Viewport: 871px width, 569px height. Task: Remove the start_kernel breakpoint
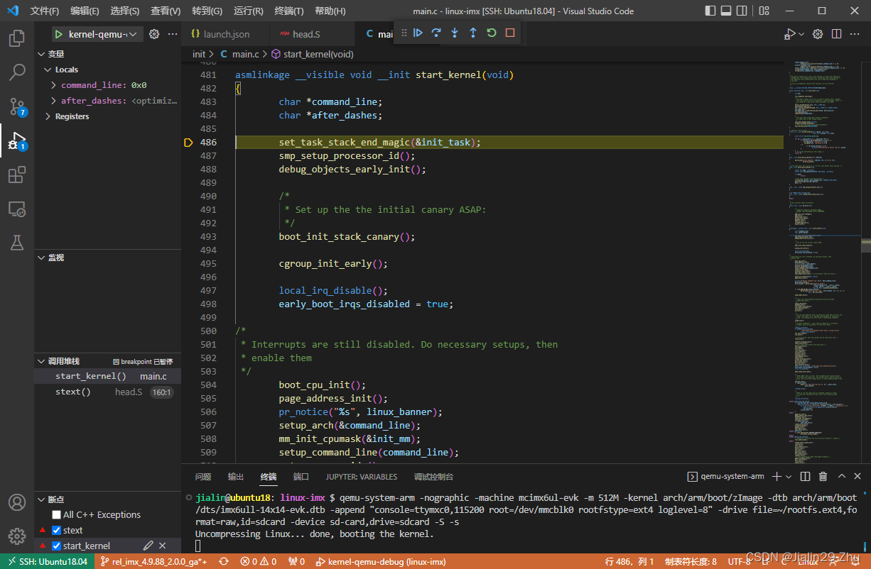[163, 546]
